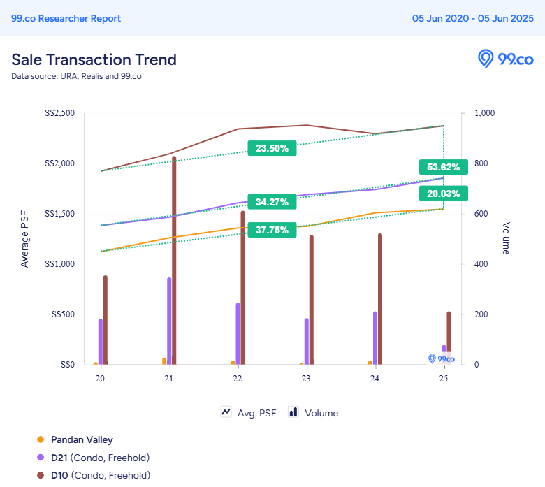Click the purple D21 bar at year 20
Screen dimensions: 545x487
pos(100,342)
